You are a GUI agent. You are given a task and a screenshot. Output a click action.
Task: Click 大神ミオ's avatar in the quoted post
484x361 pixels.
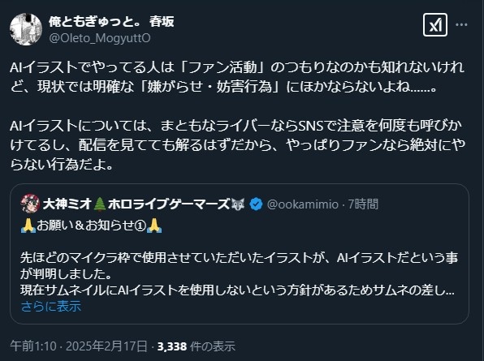click(x=30, y=204)
